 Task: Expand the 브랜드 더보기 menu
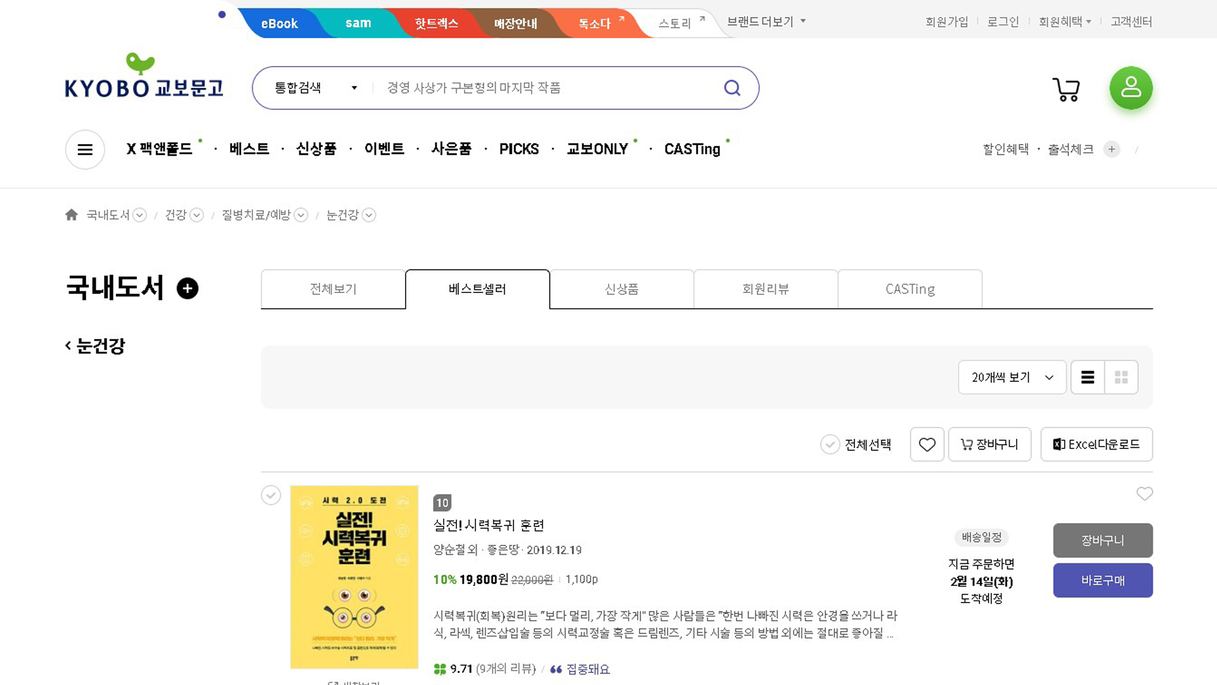766,22
